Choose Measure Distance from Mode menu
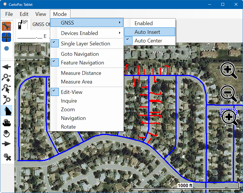Viewport: 243px width, 193px height. [81, 73]
